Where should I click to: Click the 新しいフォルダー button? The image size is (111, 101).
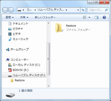45,17
